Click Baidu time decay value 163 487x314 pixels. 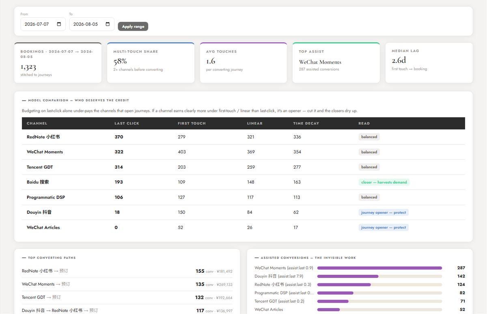(x=297, y=182)
